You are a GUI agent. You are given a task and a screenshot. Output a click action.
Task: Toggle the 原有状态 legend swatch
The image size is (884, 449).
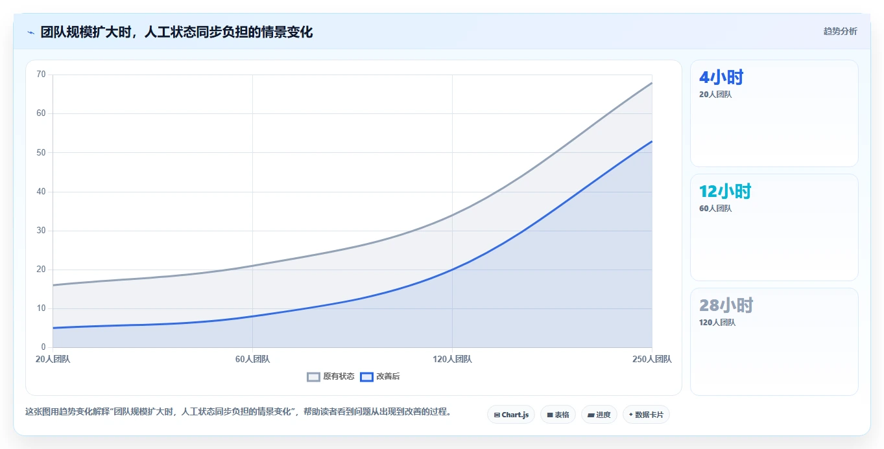point(314,376)
